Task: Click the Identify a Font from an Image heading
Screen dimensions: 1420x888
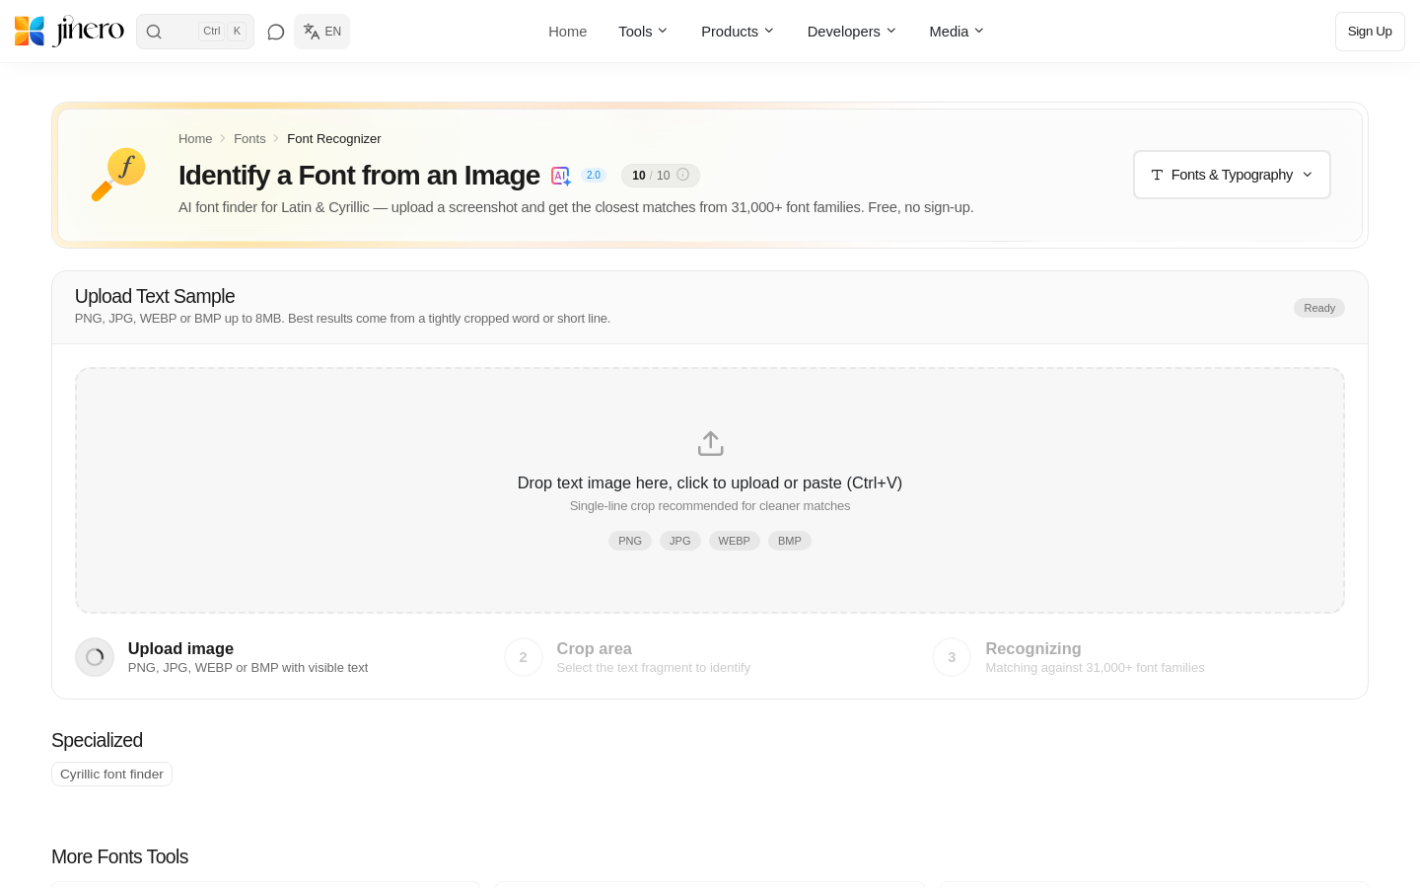Action: click(359, 176)
